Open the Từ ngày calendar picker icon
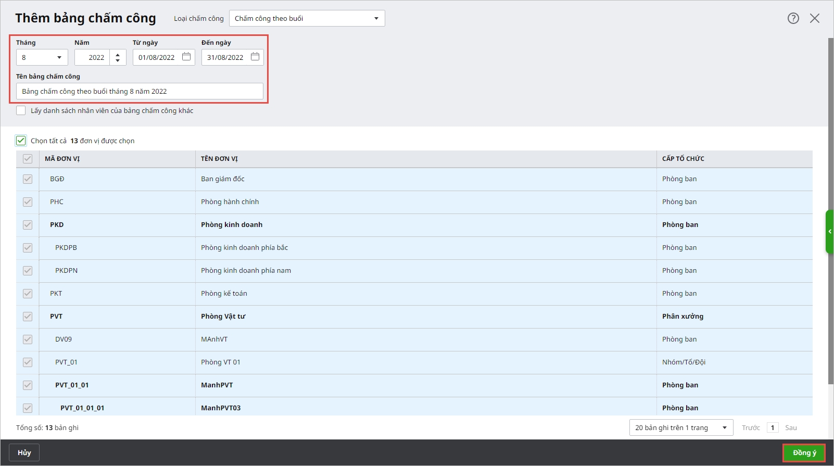 pos(186,57)
